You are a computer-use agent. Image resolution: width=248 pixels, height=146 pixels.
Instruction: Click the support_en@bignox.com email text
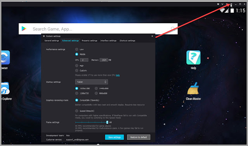77,139
